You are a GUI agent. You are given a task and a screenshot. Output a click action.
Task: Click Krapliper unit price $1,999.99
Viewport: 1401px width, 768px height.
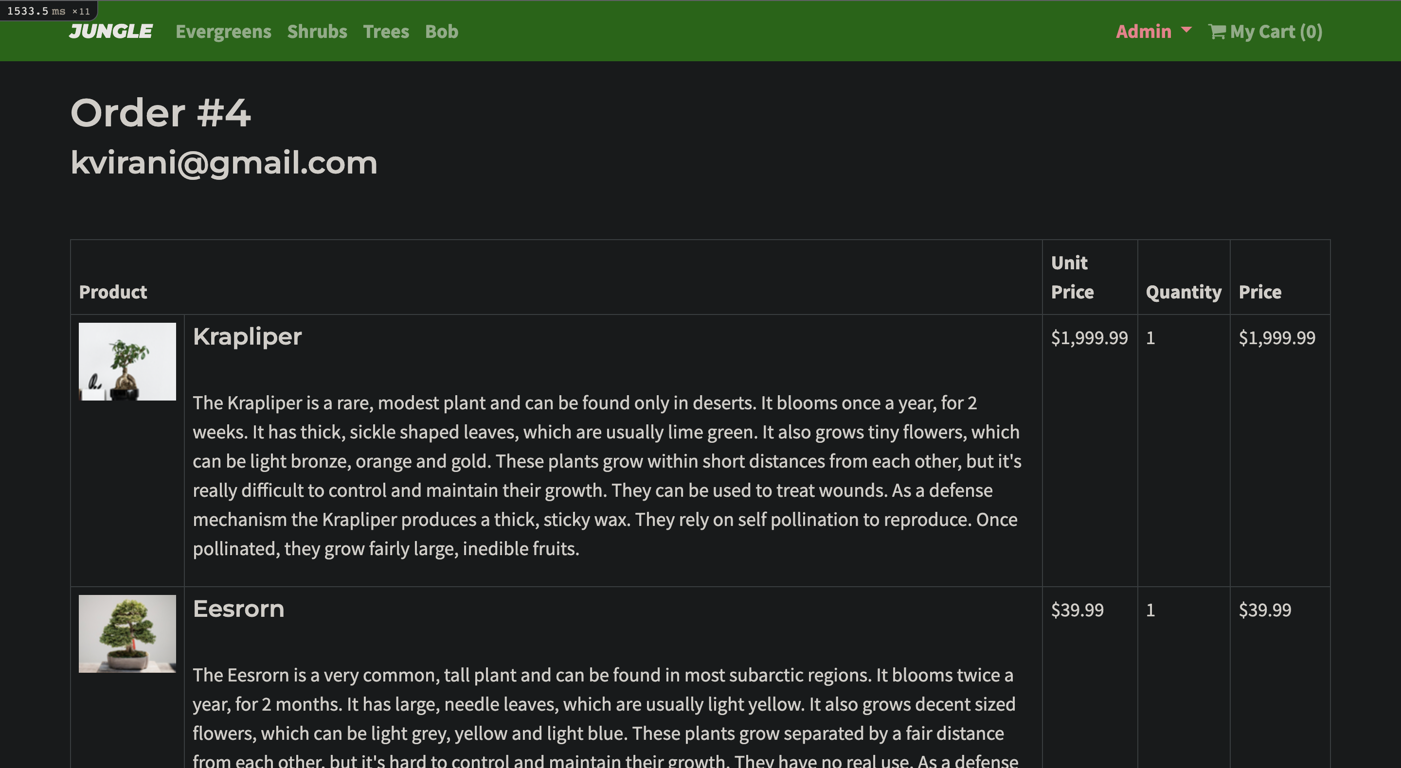click(1089, 337)
